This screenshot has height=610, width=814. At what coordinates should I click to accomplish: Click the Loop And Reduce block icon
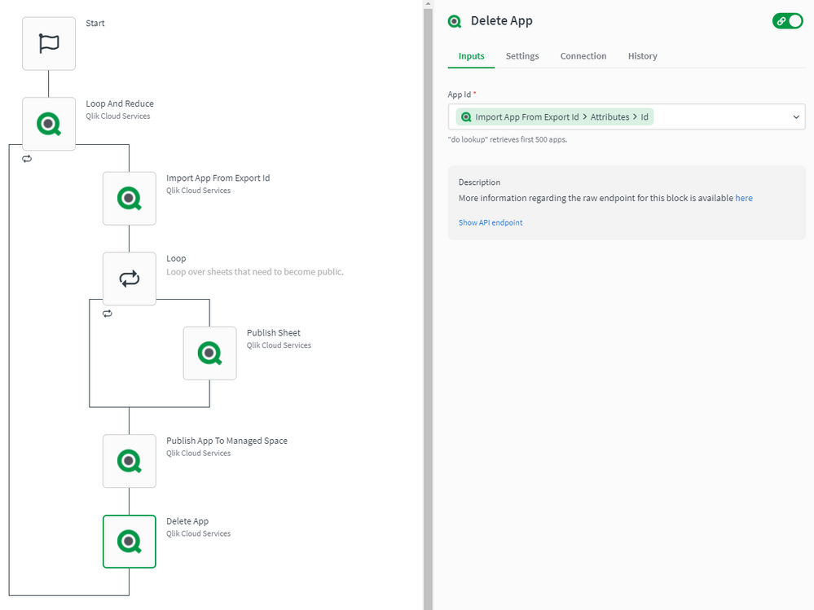(49, 124)
